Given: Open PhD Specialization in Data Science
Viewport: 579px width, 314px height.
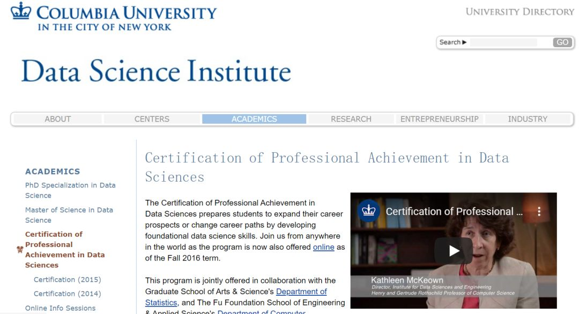Looking at the screenshot, I should [x=70, y=190].
